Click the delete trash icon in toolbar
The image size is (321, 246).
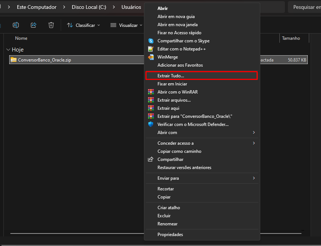tap(51, 25)
